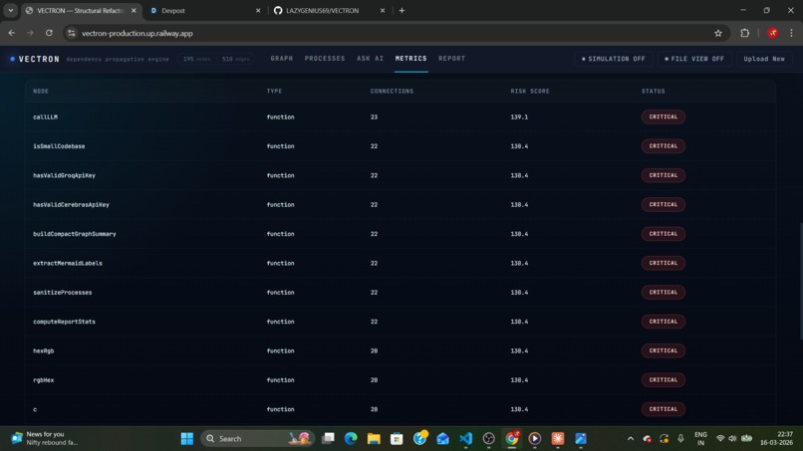Open File Explorer from the taskbar
The image size is (803, 451).
tap(374, 439)
